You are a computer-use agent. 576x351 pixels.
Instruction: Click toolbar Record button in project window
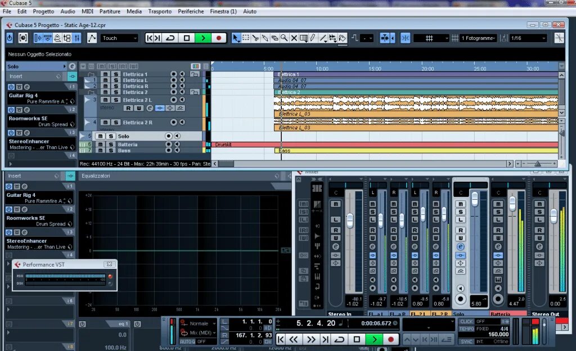point(219,38)
